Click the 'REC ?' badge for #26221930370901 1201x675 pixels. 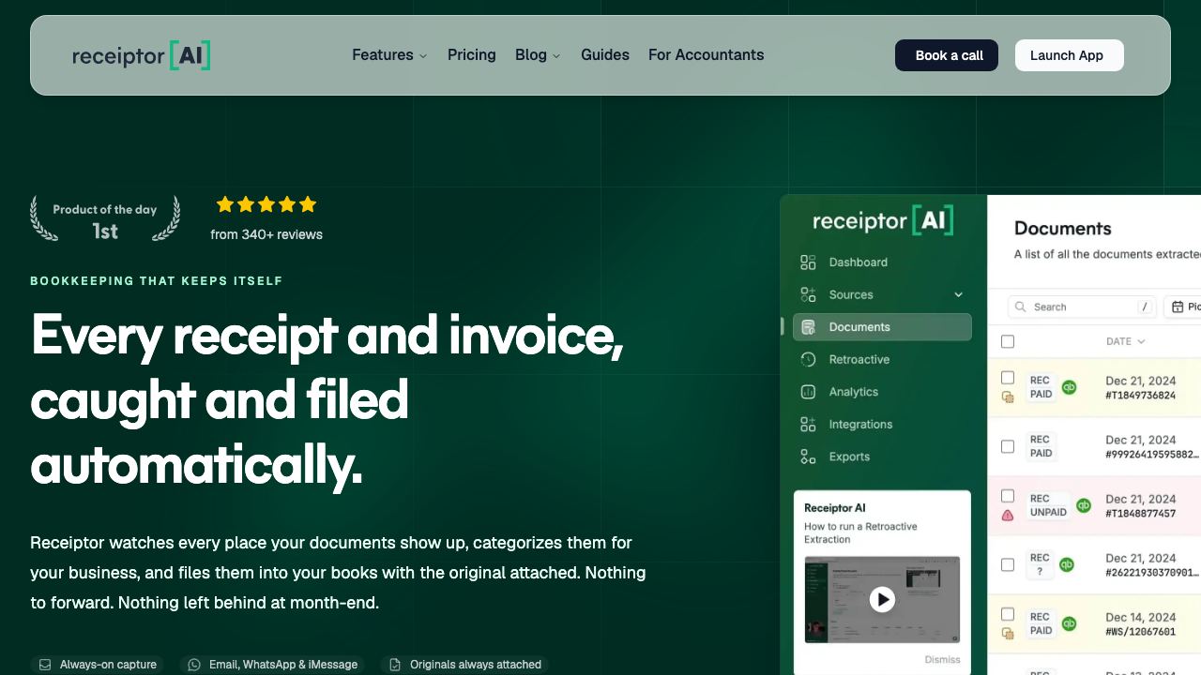point(1040,564)
